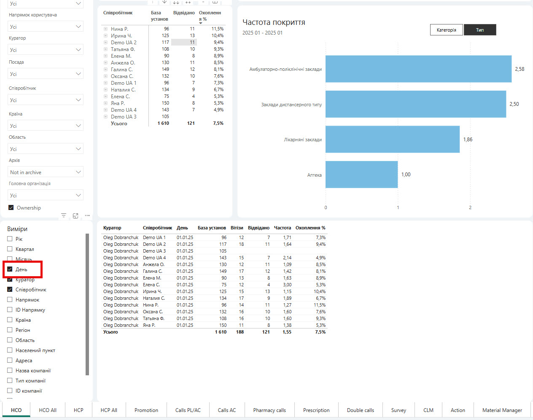
Task: Open the more options ellipsis menu
Action: click(87, 215)
